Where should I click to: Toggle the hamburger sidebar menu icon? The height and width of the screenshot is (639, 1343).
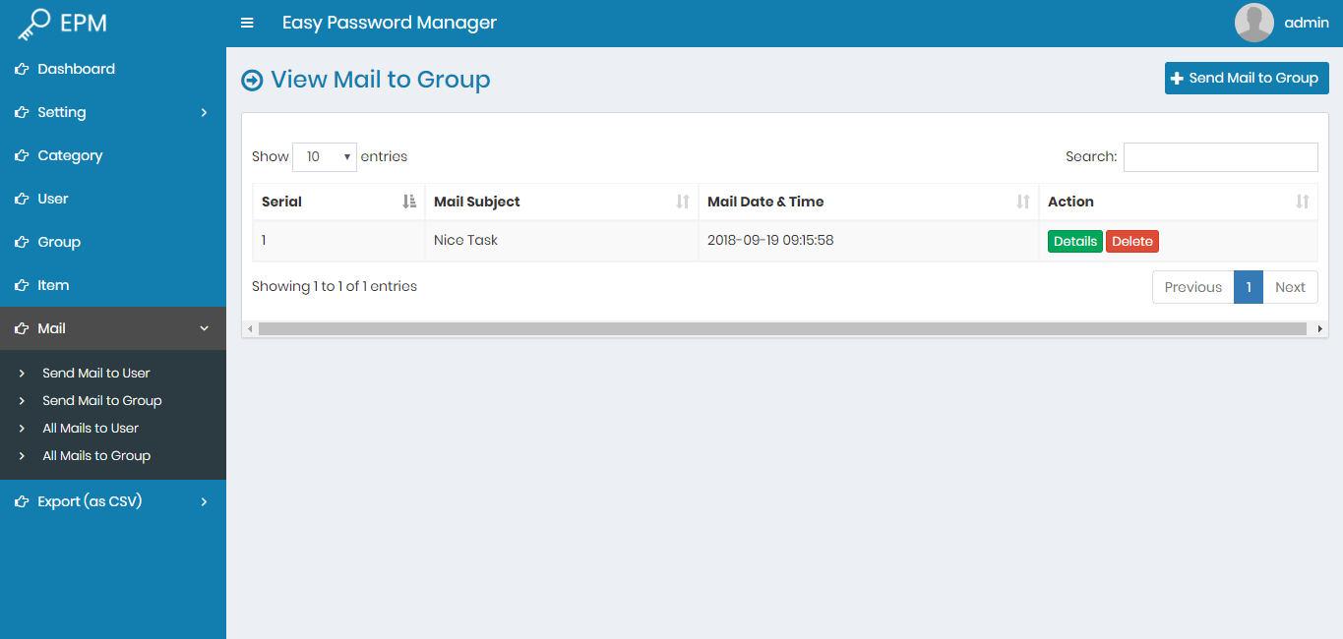pyautogui.click(x=247, y=23)
